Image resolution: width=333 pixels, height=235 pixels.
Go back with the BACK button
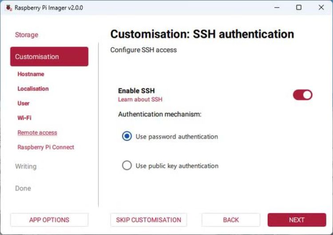point(231,220)
